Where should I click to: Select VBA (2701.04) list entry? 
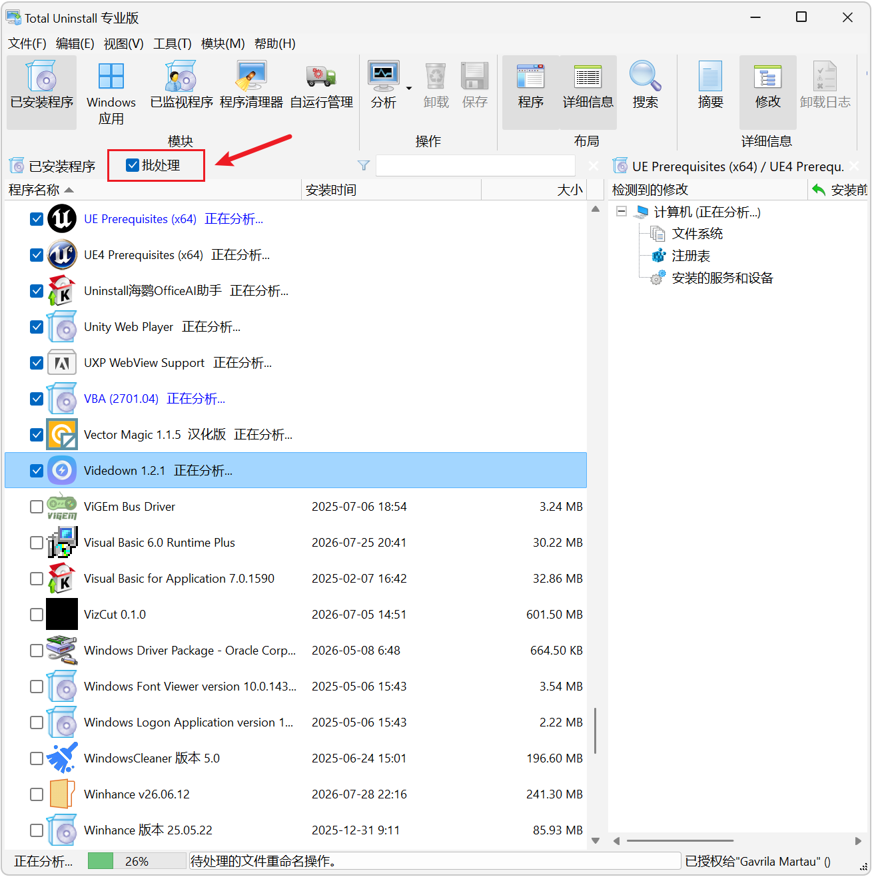tap(295, 399)
